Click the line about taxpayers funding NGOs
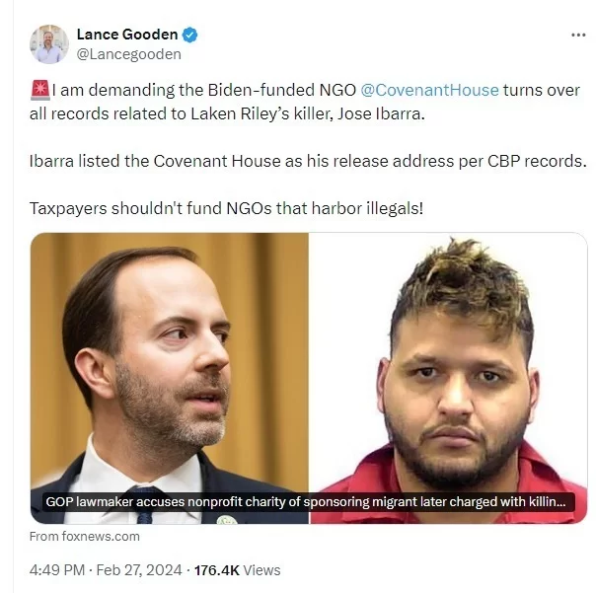This screenshot has width=596, height=593. coord(226,208)
